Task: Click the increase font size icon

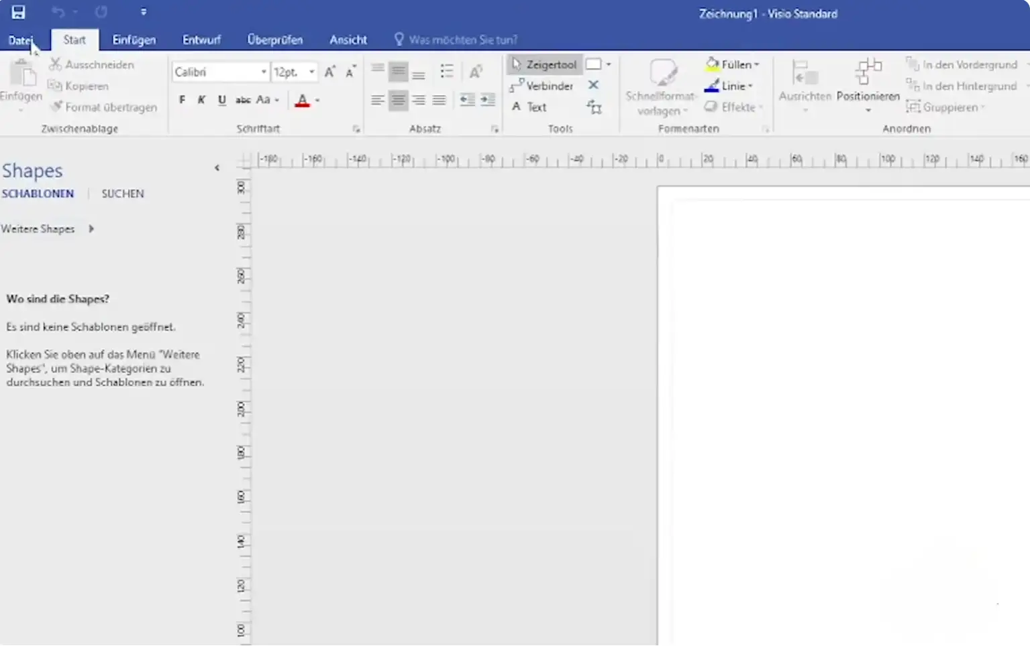Action: [x=329, y=72]
